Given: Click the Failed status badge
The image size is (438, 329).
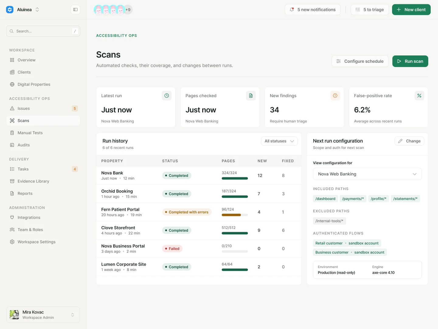Looking at the screenshot, I should tap(172, 249).
